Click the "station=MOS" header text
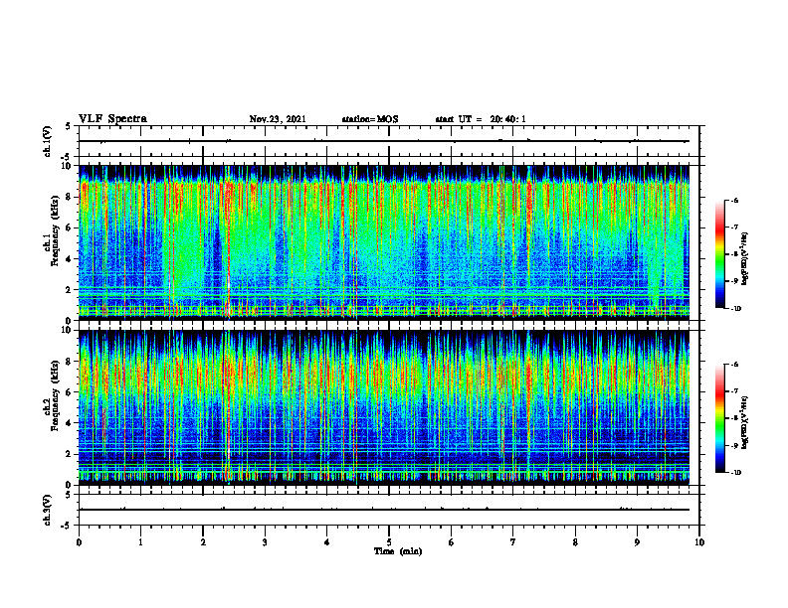The height and width of the screenshot is (608, 788). point(370,119)
